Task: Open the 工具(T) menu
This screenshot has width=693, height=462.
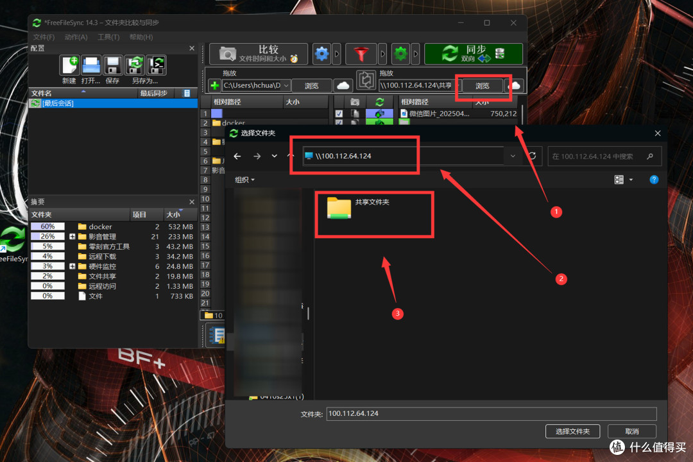Action: pos(108,37)
